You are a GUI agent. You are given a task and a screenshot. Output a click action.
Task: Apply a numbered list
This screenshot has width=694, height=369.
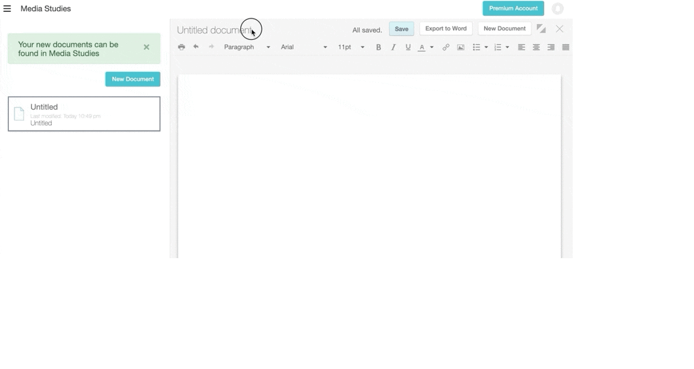[498, 47]
